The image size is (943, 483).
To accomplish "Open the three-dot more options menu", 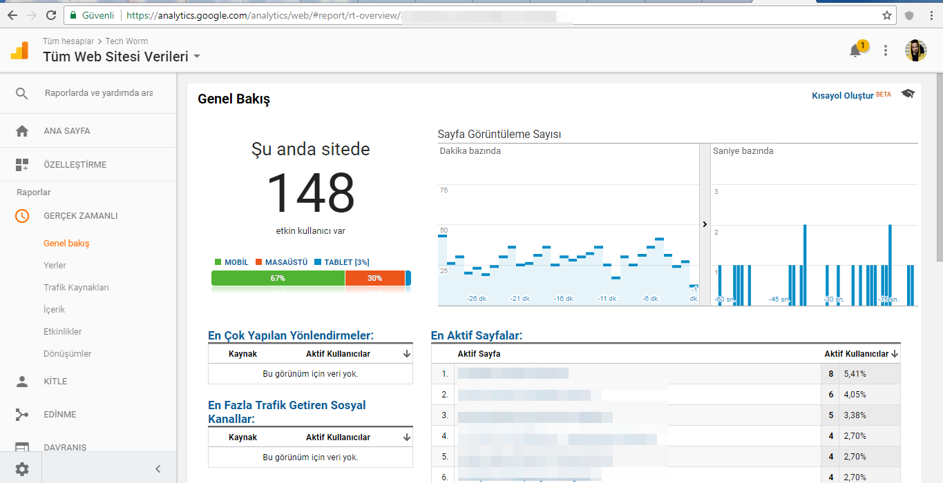I will (x=886, y=50).
